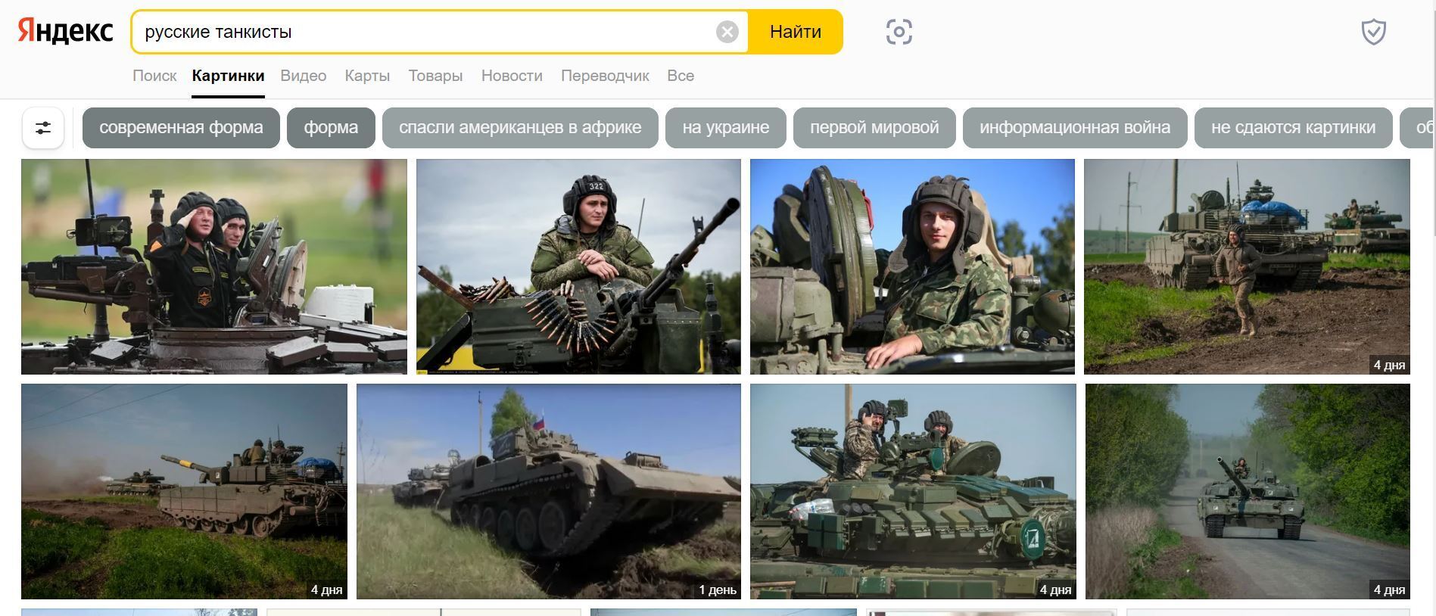Open thumbnail of soldier with helmet 322
Image resolution: width=1436 pixels, height=616 pixels.
578,266
